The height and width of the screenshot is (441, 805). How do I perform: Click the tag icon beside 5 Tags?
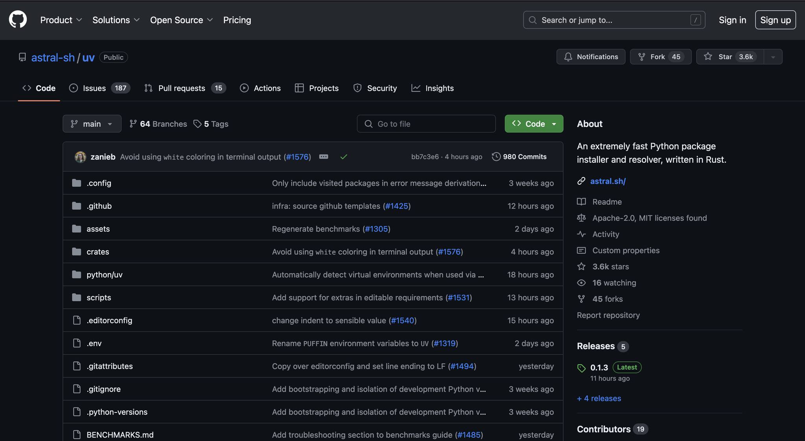click(197, 124)
